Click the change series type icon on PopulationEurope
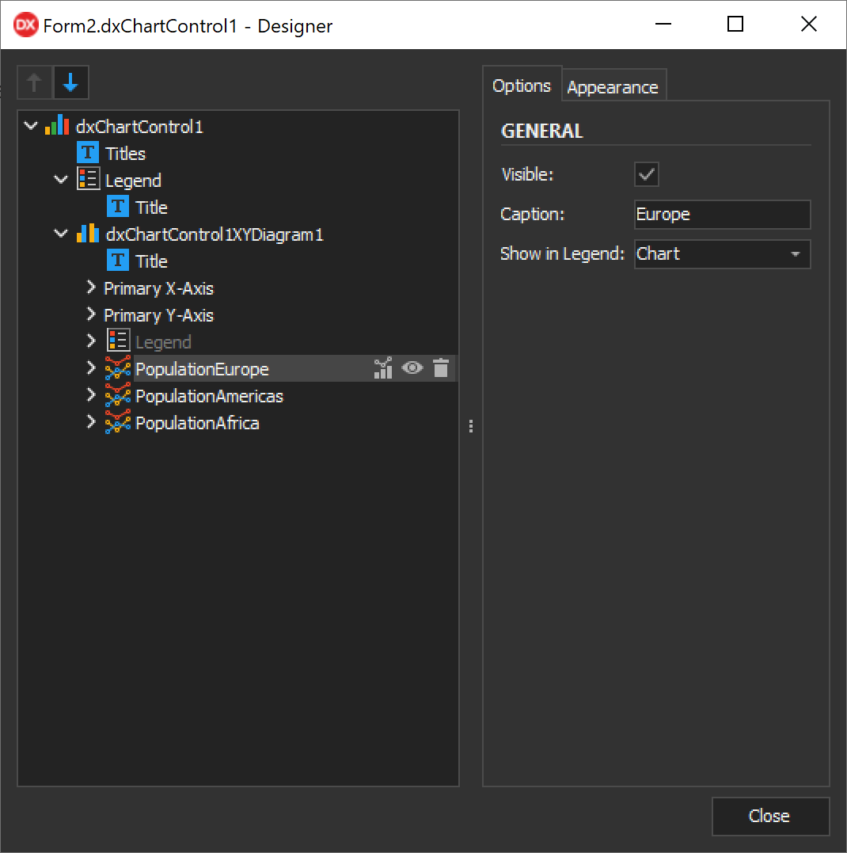 (x=383, y=368)
